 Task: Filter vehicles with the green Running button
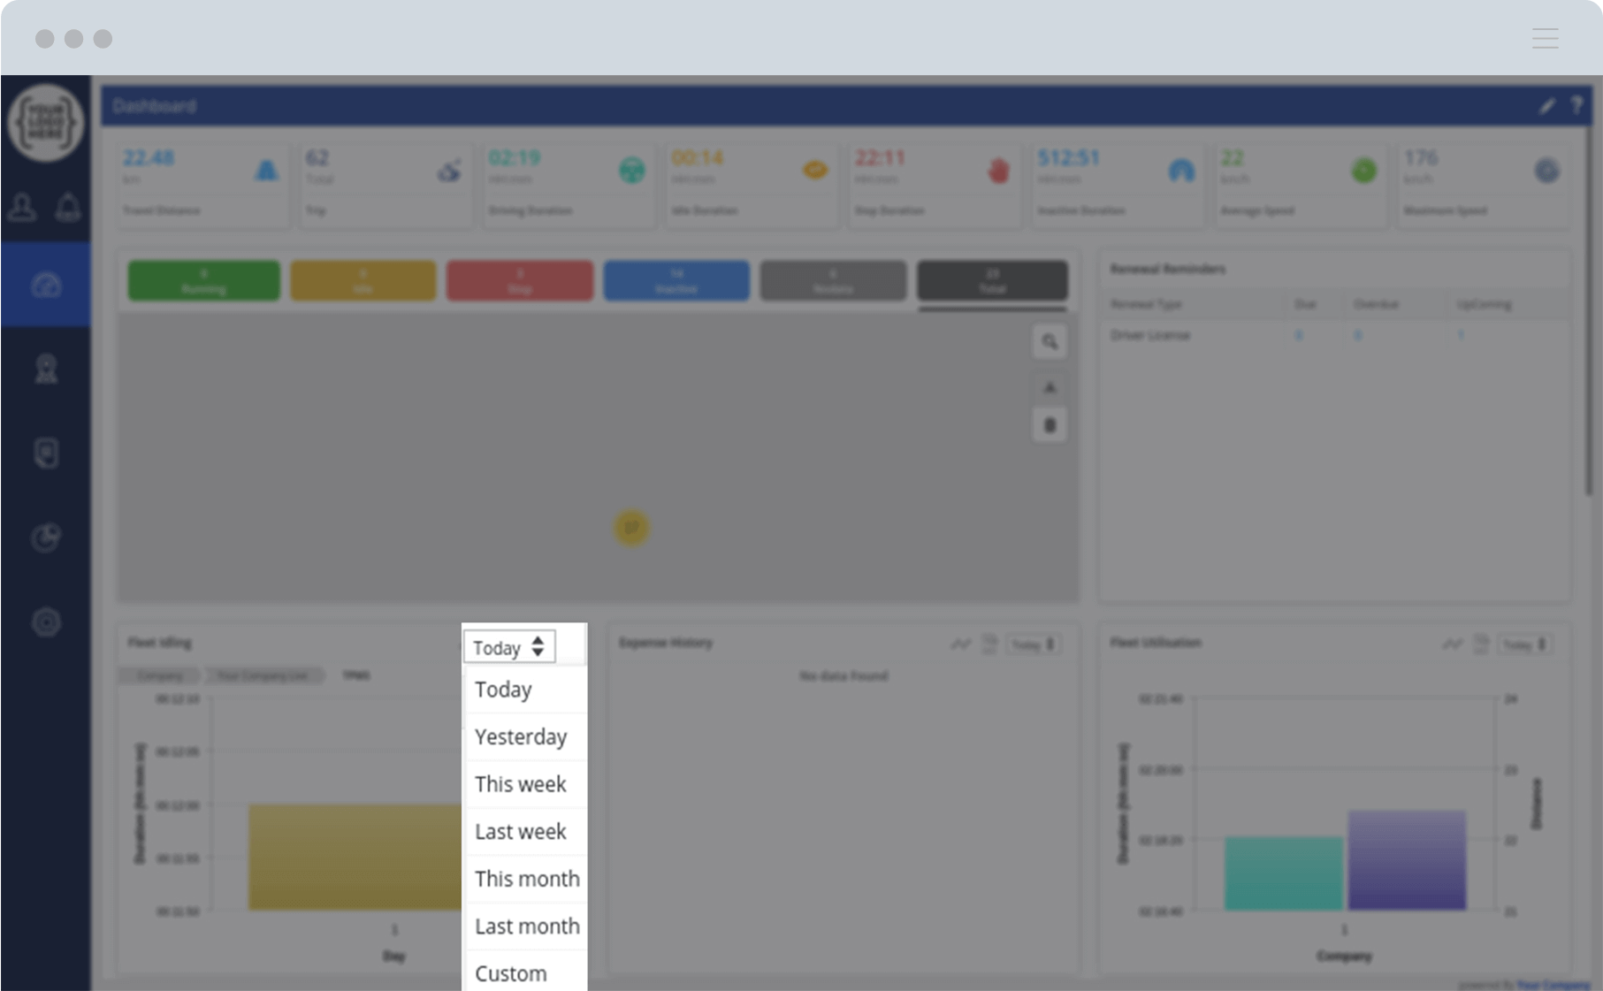coord(203,280)
